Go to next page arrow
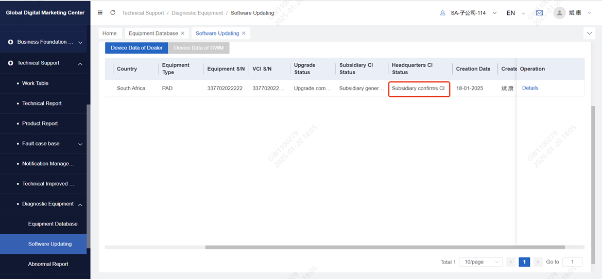Screen dimensions: 602x279 tap(538, 262)
